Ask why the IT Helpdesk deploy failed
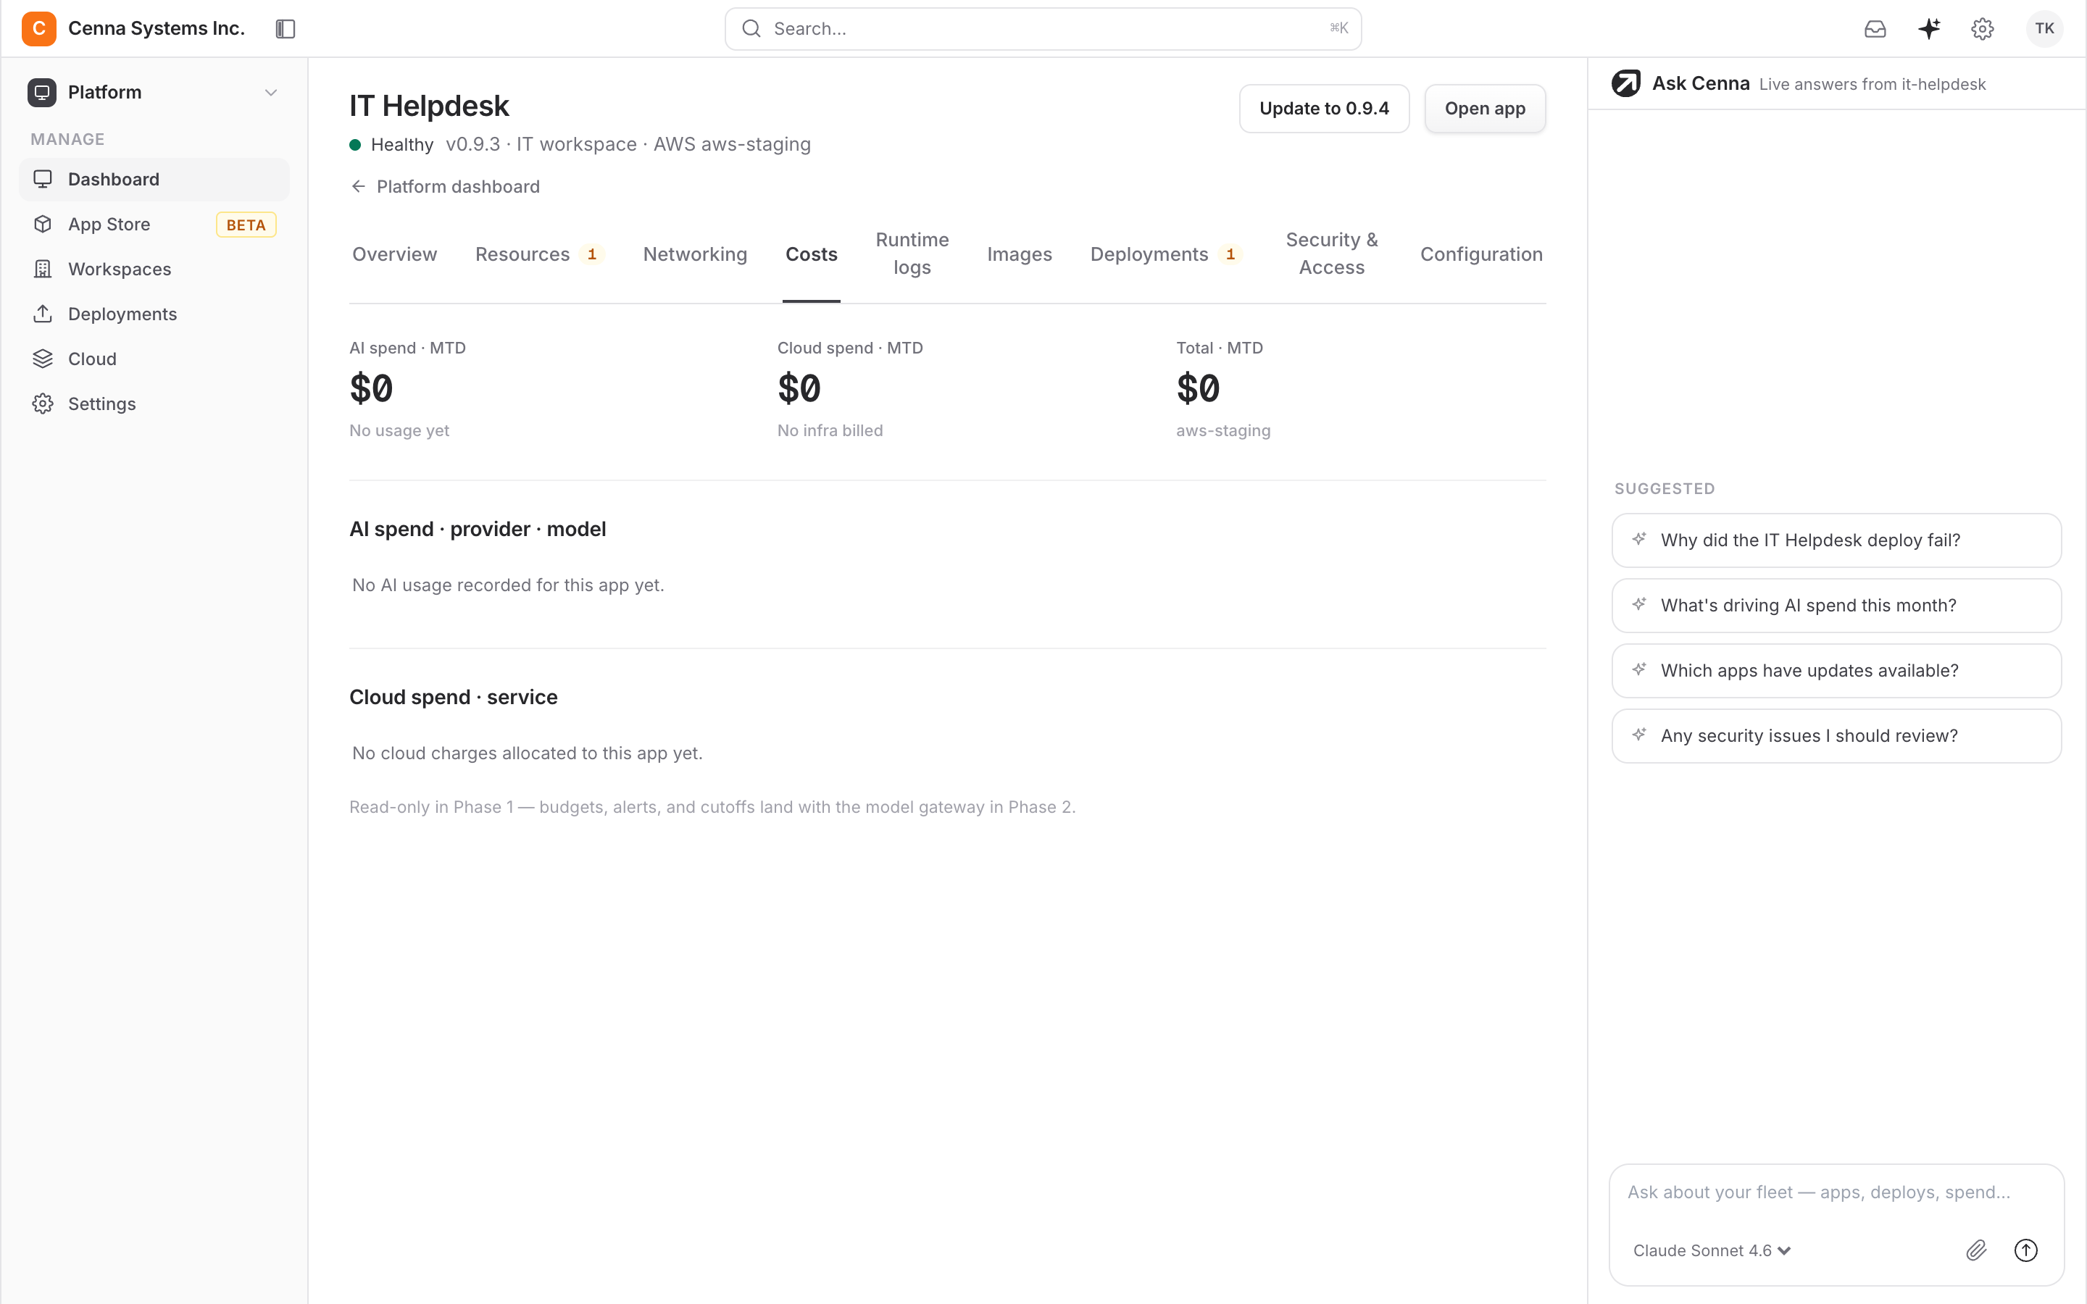 [x=1836, y=540]
